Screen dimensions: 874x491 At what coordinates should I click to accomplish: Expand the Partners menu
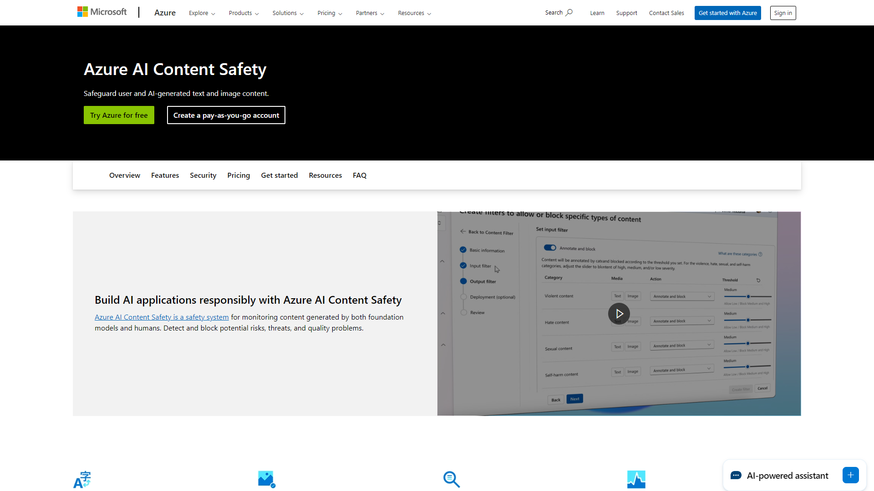pyautogui.click(x=370, y=13)
